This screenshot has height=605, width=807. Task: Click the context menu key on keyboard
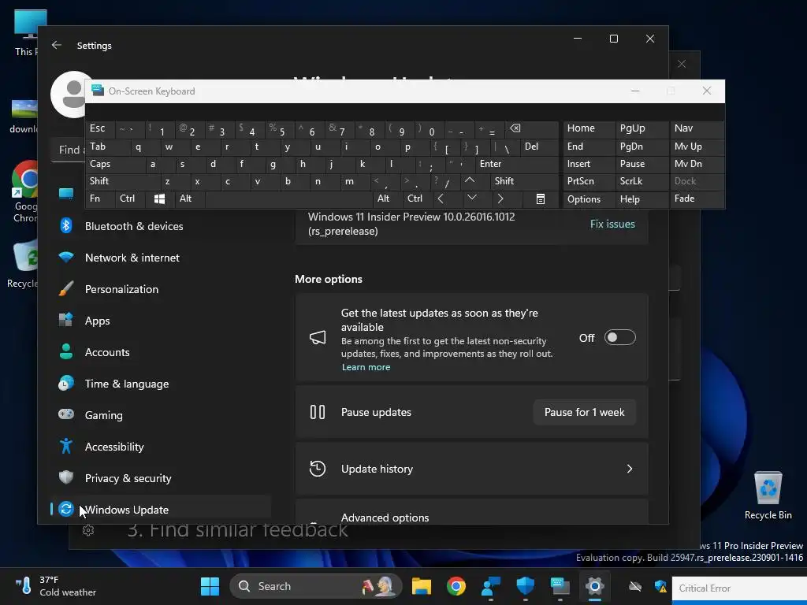click(541, 199)
